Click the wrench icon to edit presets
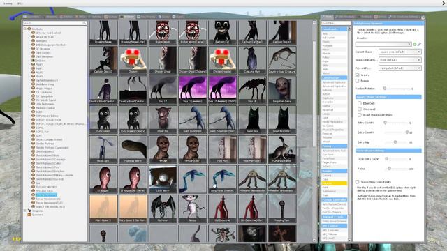The image size is (447, 251). (x=419, y=44)
